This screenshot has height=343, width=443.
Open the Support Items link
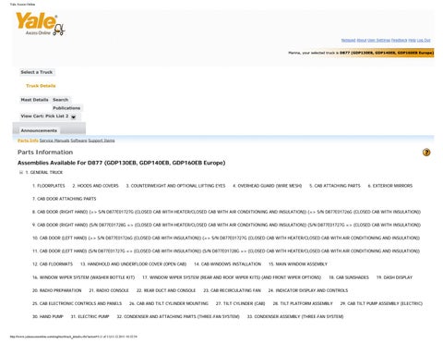tap(102, 141)
